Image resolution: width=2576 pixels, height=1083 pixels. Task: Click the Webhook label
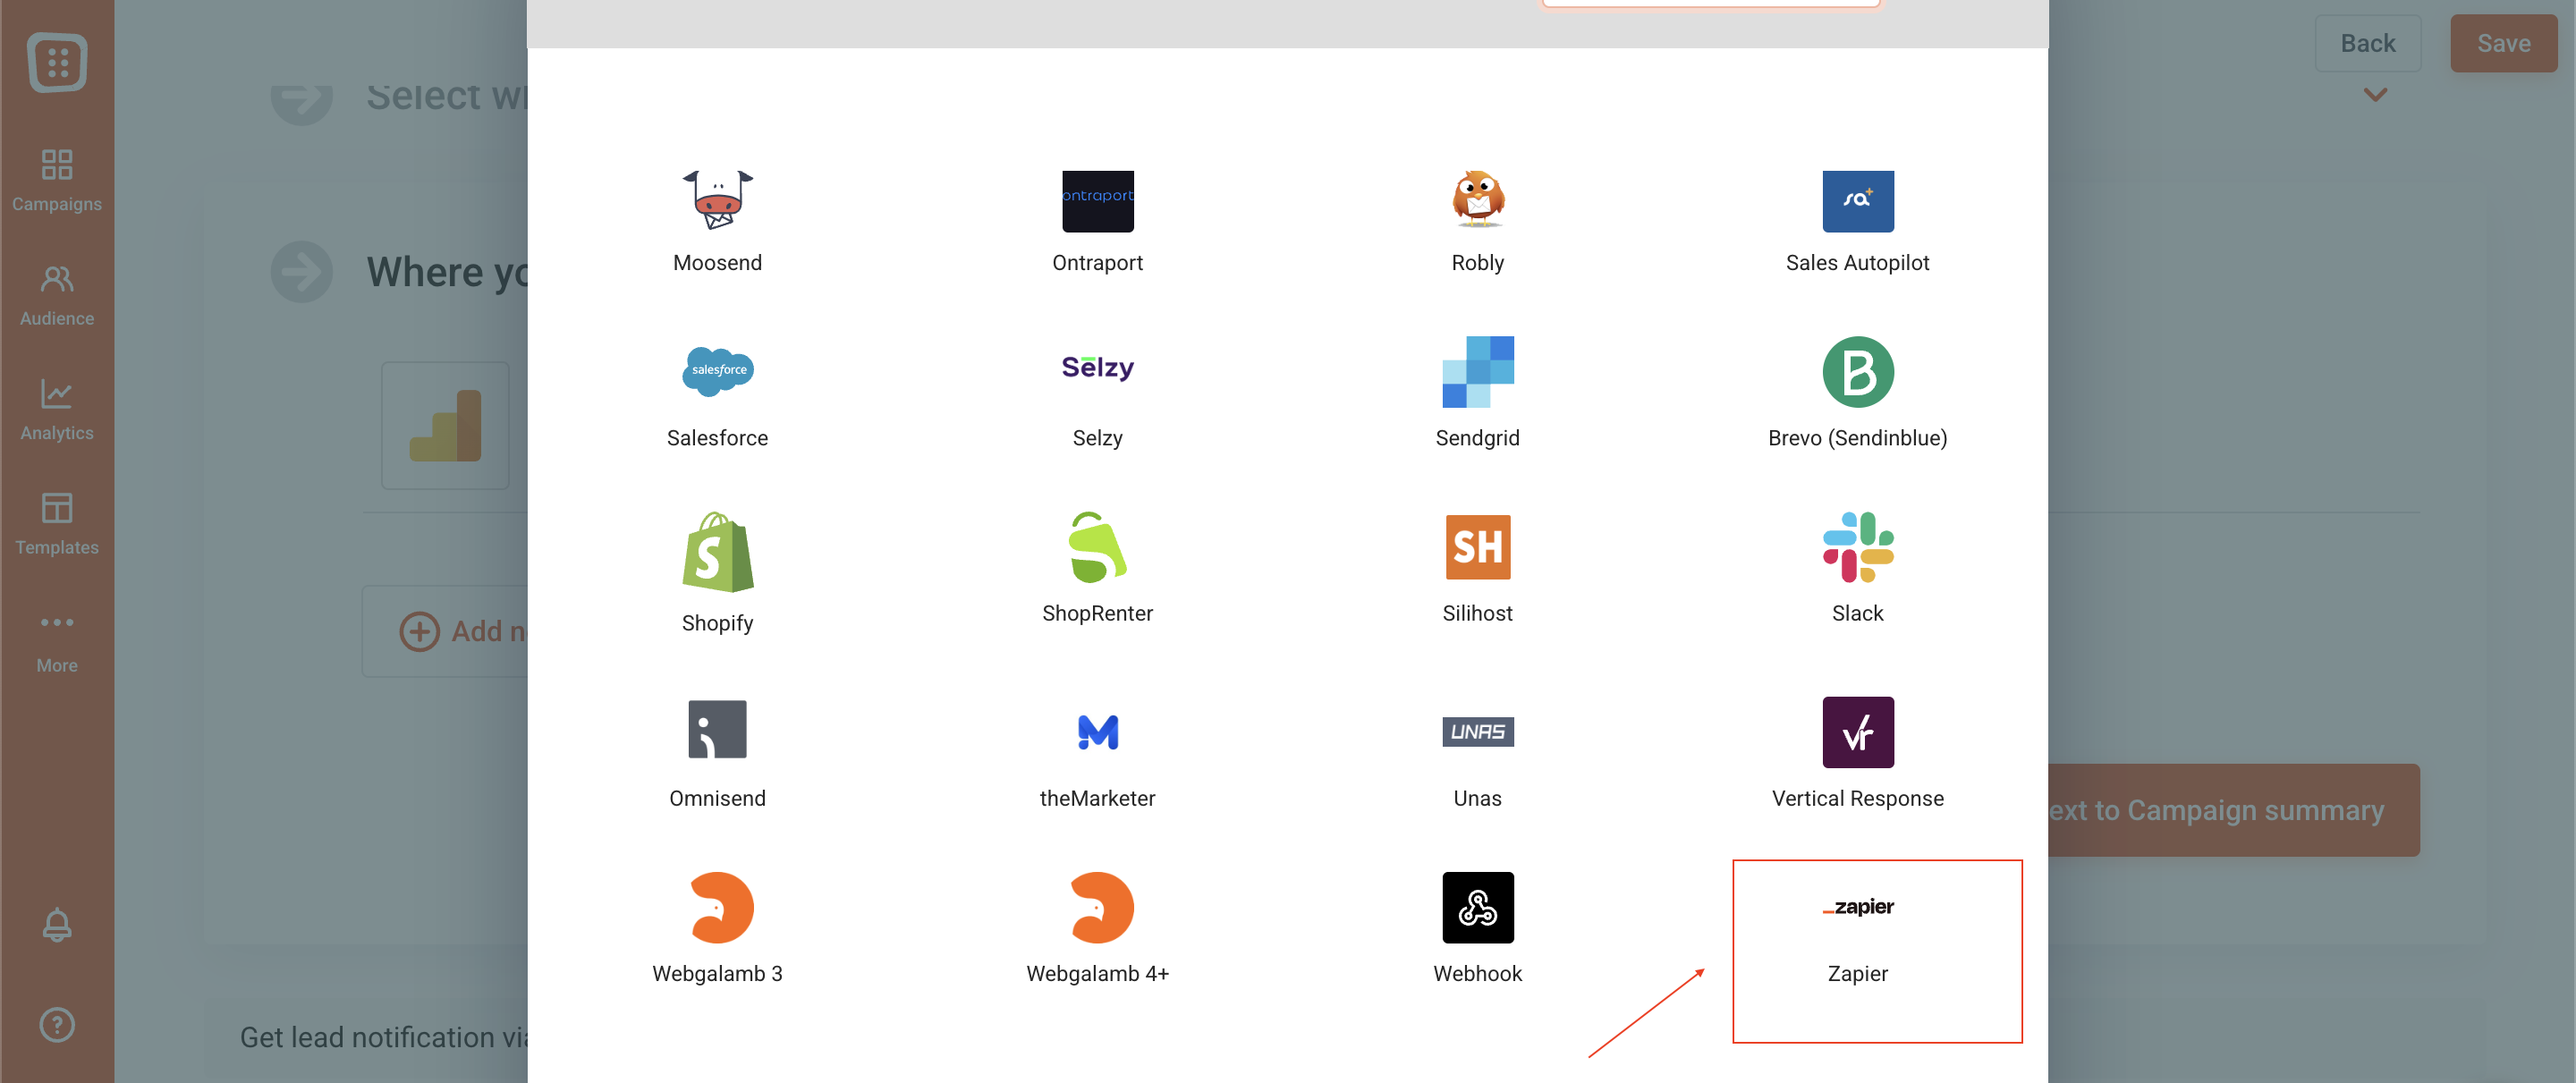pos(1477,972)
